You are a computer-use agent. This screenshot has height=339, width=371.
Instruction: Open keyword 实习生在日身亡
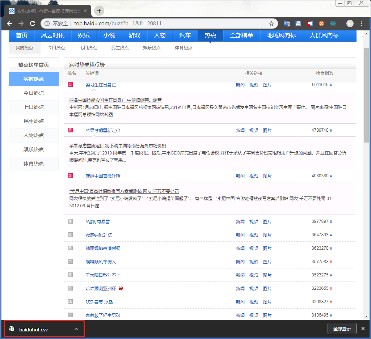pos(101,85)
